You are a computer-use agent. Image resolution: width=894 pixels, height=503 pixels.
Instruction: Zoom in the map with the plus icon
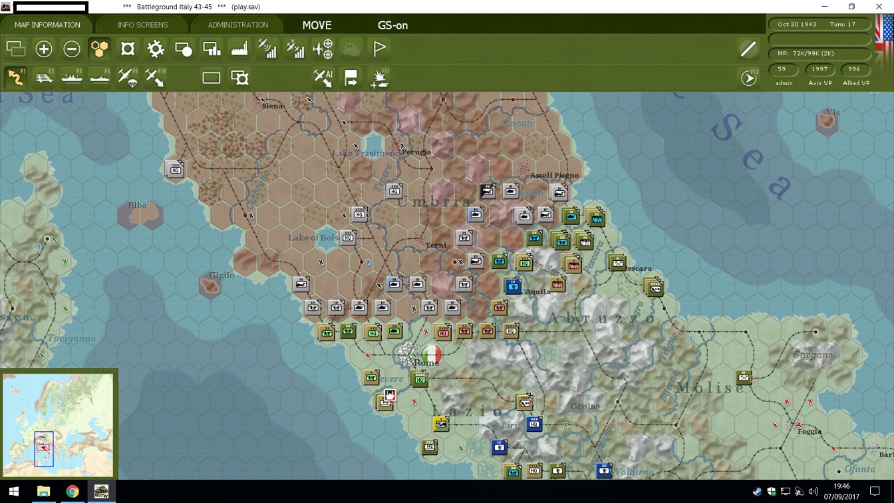[44, 49]
